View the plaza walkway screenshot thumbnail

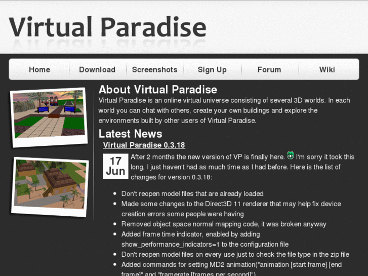[x=49, y=117]
